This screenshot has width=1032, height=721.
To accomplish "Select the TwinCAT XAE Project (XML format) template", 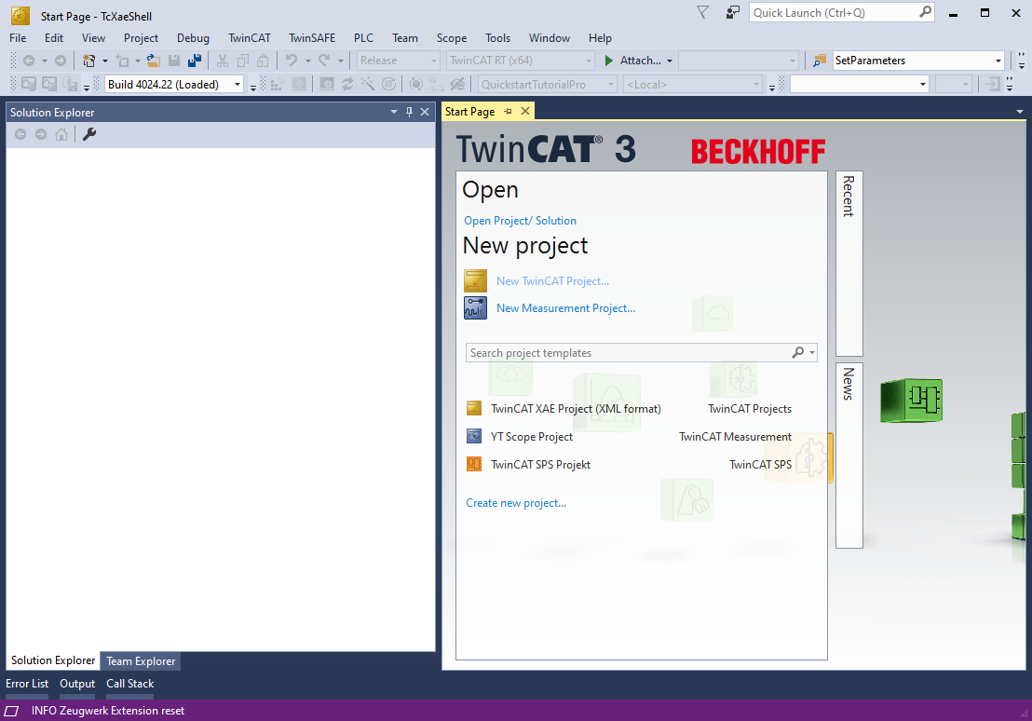I will pyautogui.click(x=576, y=409).
